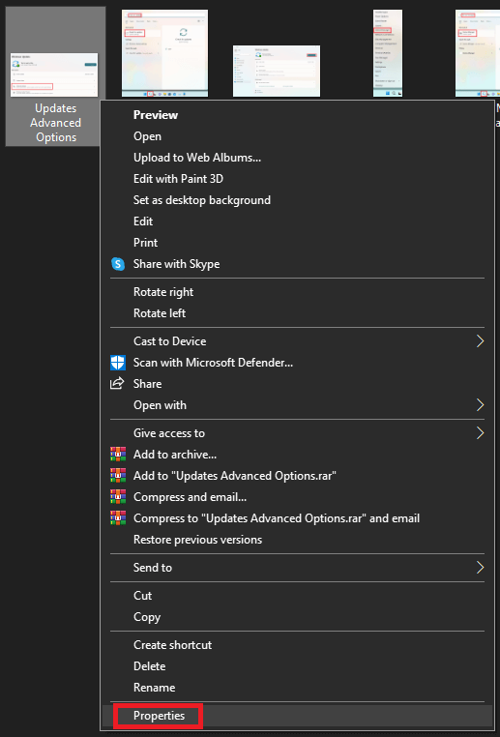
Task: Select the narrow tall menu screenshot thumbnail
Action: 388,53
